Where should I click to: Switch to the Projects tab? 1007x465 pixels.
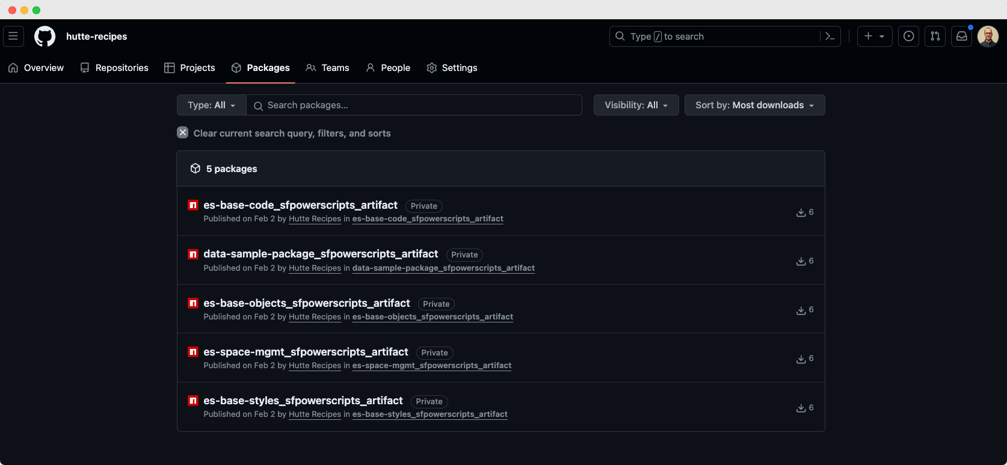(190, 68)
